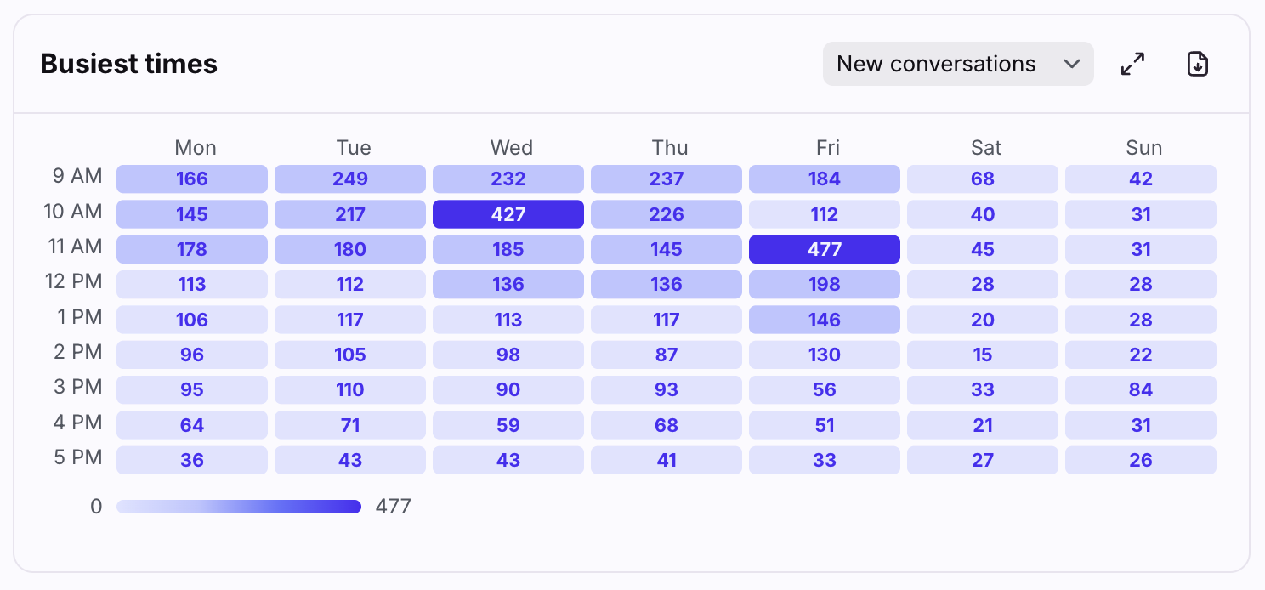
Task: Click the Thursday 10 AM cell showing 226
Action: (x=667, y=214)
